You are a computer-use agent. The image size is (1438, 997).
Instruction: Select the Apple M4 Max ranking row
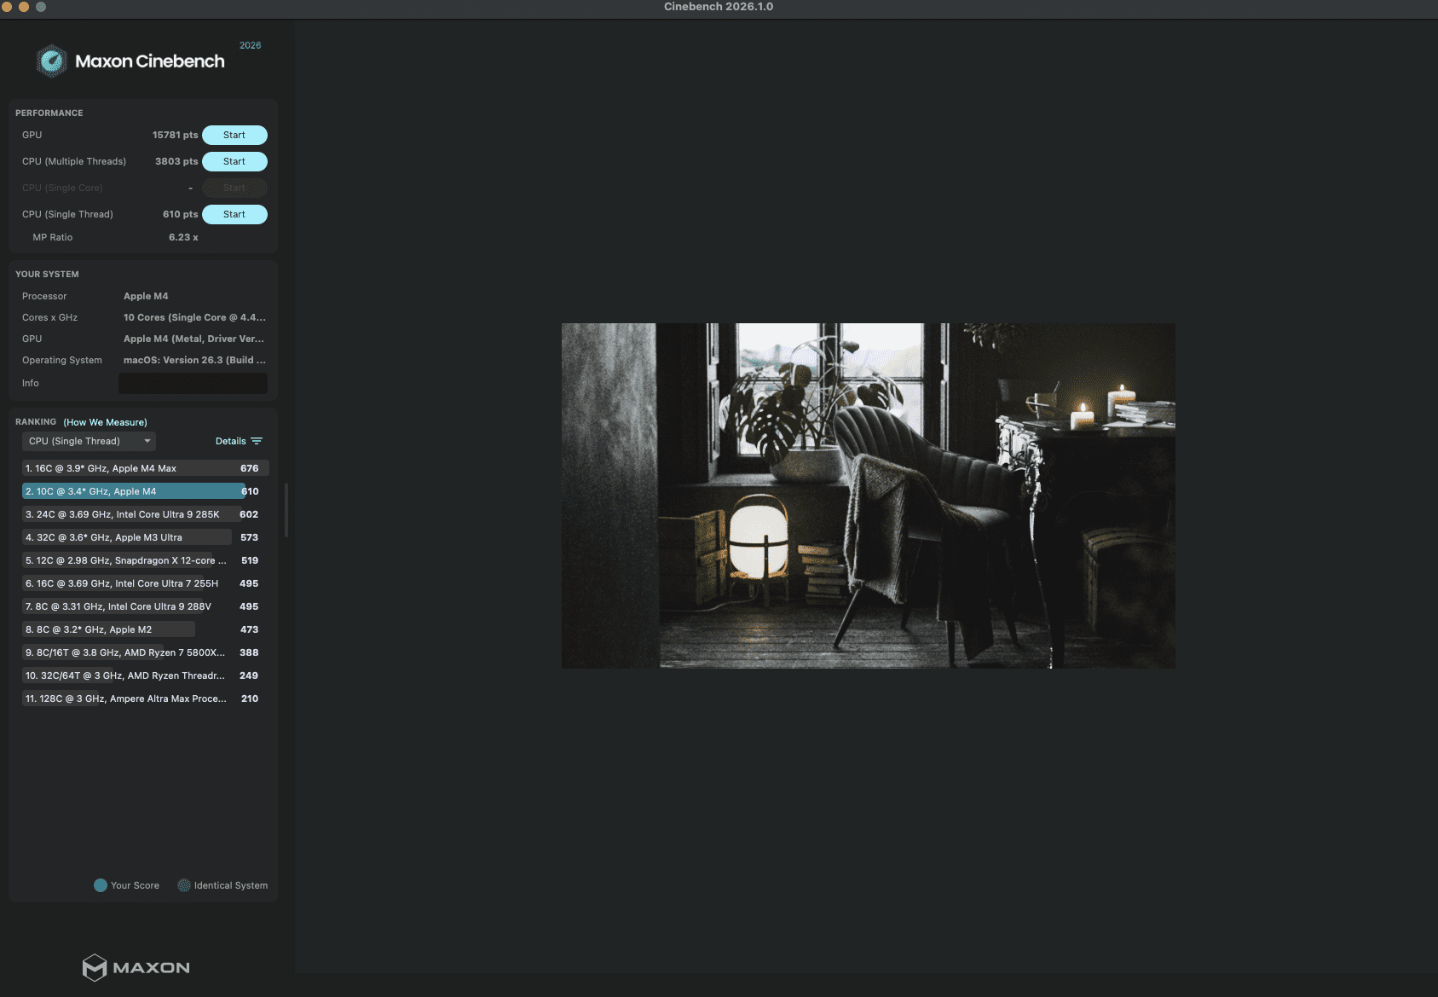tap(145, 468)
